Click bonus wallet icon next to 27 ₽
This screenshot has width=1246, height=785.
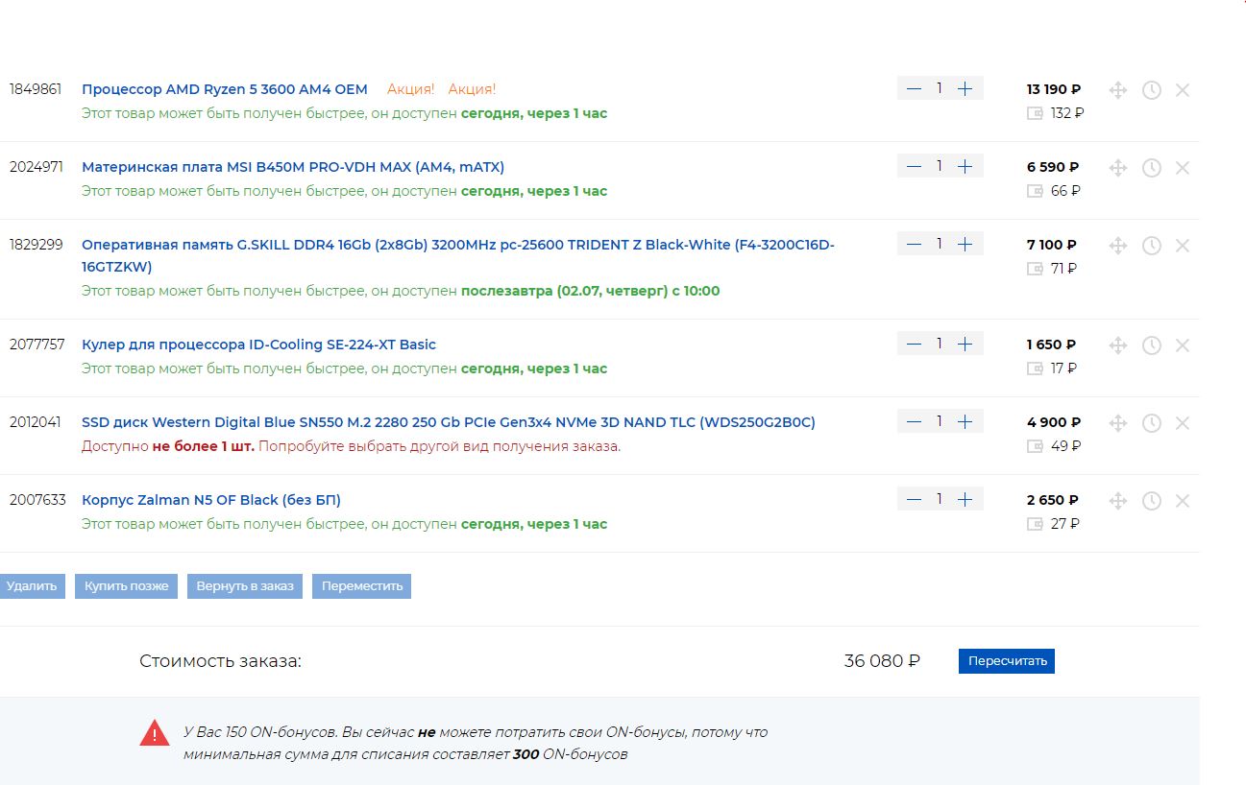pyautogui.click(x=1035, y=524)
